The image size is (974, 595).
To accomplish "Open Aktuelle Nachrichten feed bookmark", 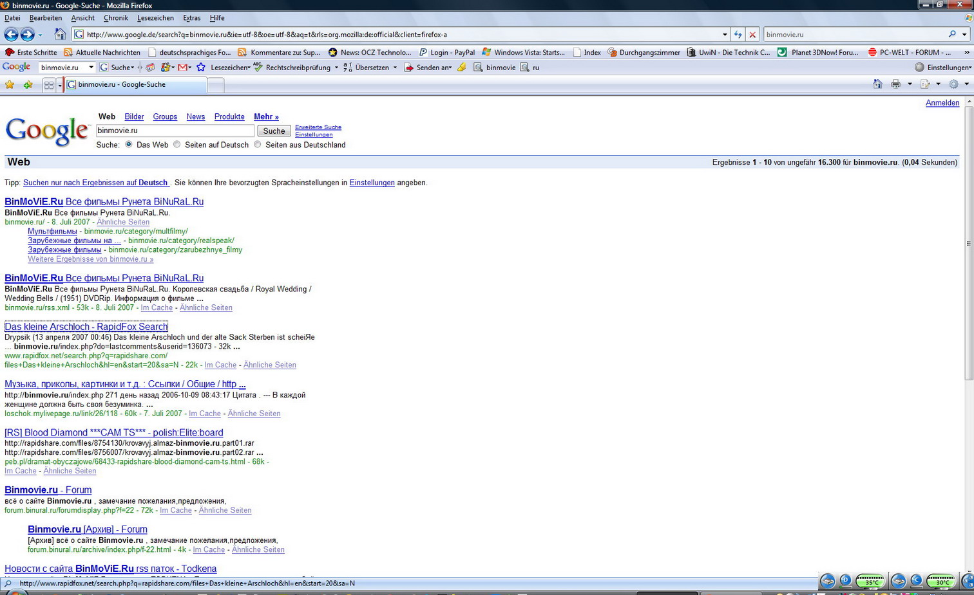I will [x=102, y=52].
